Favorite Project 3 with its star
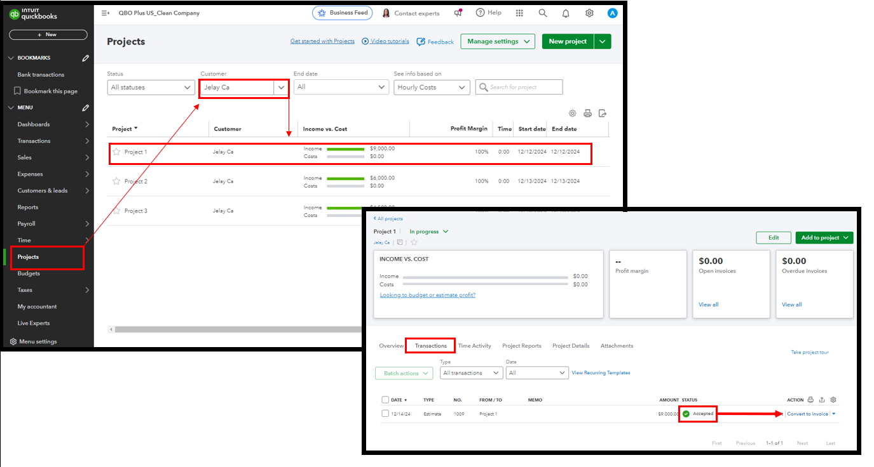The height and width of the screenshot is (467, 874). click(x=116, y=211)
